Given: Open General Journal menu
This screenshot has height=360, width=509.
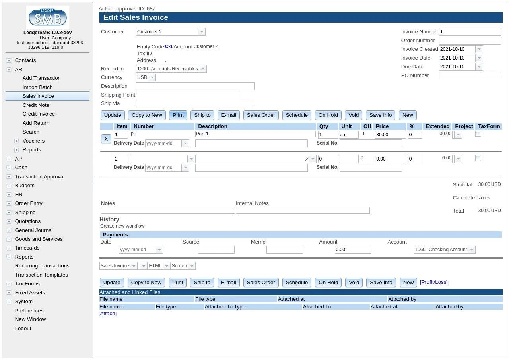Looking at the screenshot, I should (34, 230).
